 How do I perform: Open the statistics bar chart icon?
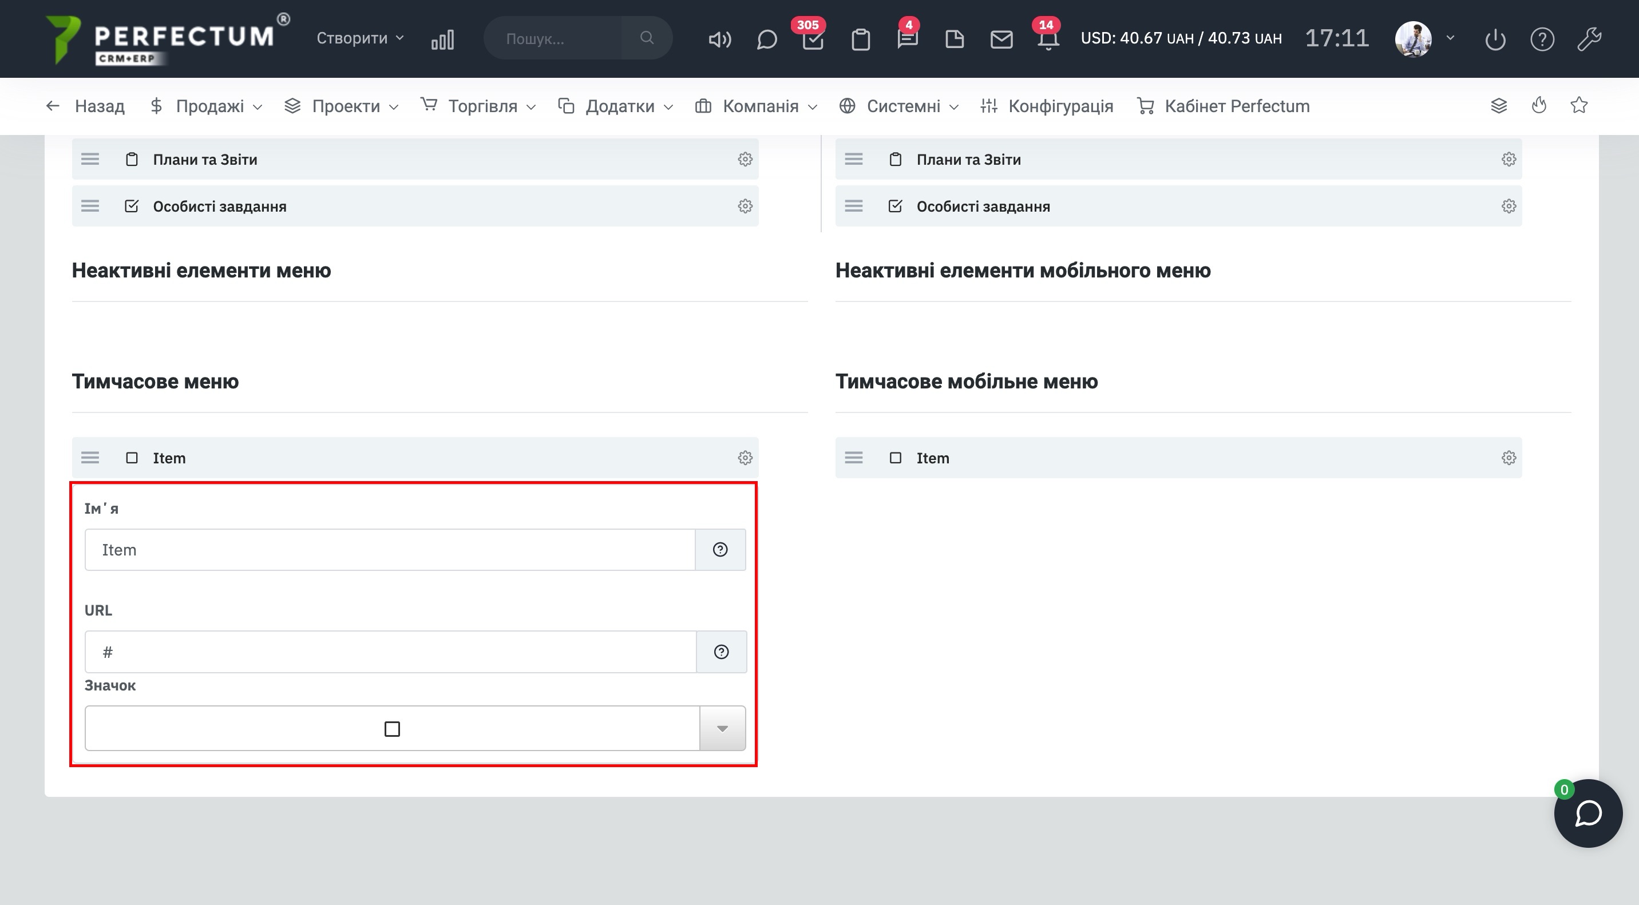(442, 39)
